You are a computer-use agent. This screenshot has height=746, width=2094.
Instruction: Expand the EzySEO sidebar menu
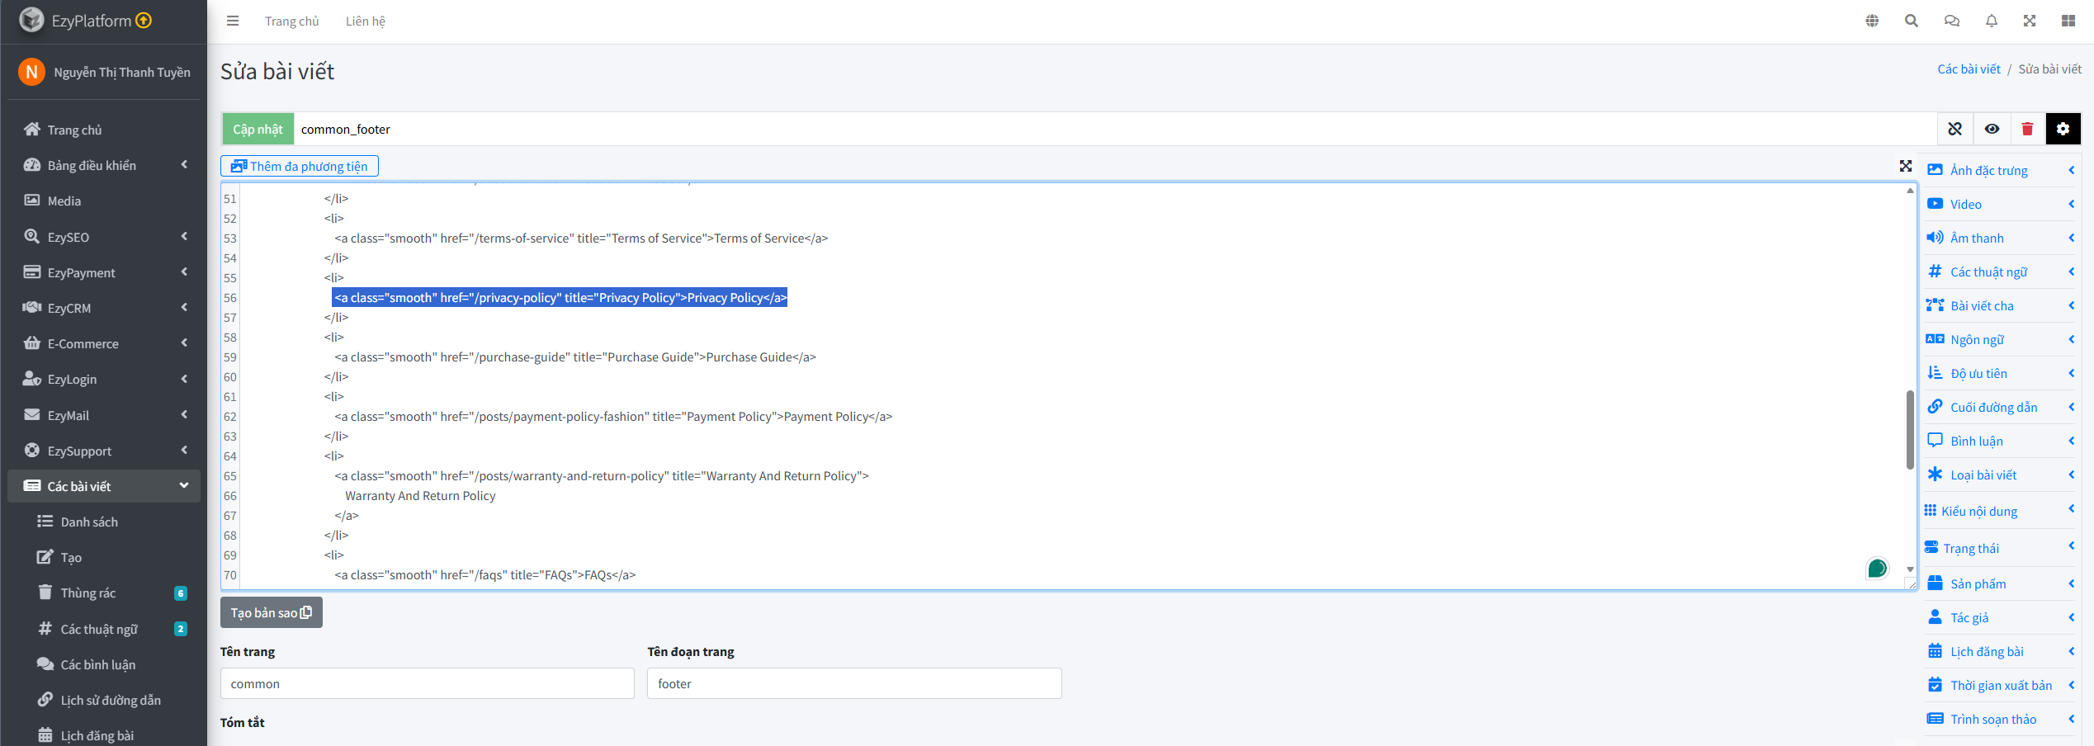point(103,237)
